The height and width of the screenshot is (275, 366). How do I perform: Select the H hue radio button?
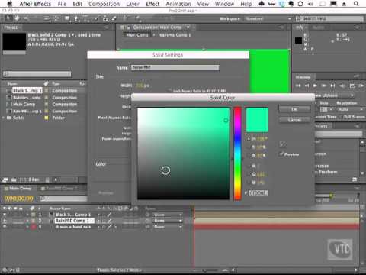click(x=249, y=139)
